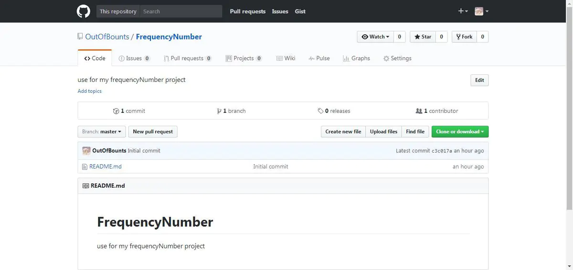This screenshot has height=270, width=573.
Task: Open the Settings tab
Action: (397, 58)
